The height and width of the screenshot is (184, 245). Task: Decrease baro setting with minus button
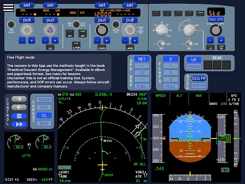211,40
